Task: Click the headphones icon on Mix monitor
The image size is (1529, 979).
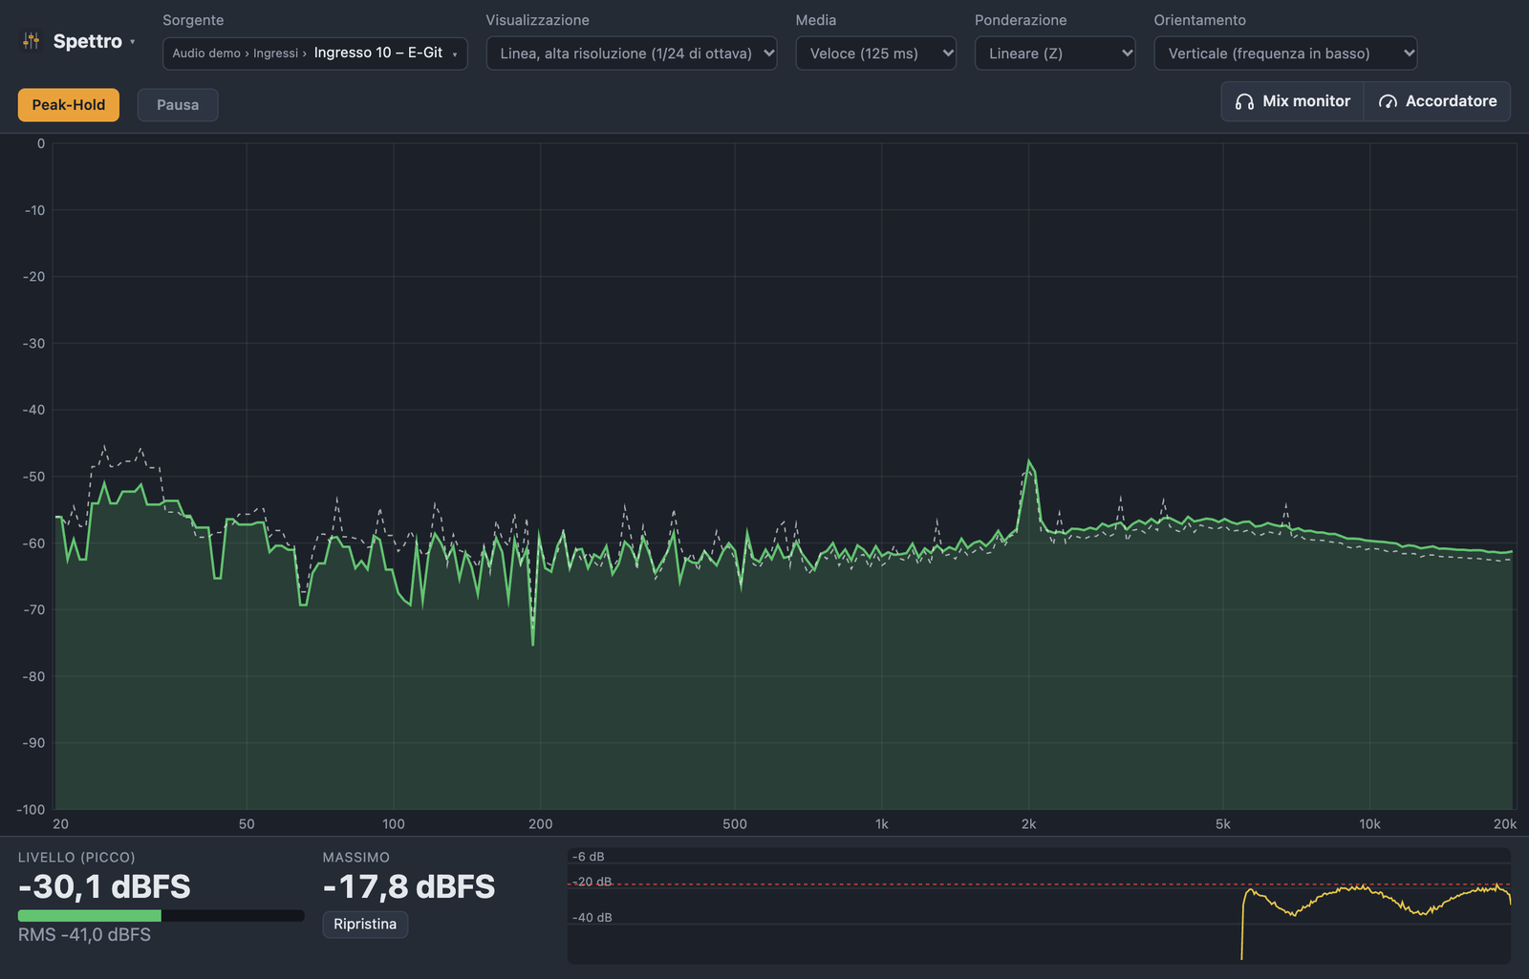Action: click(x=1244, y=101)
